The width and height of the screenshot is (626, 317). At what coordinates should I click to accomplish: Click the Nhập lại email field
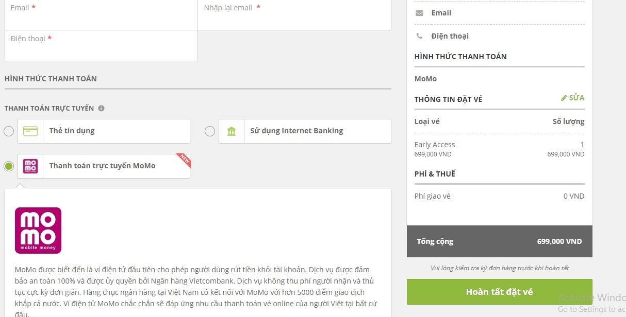294,20
